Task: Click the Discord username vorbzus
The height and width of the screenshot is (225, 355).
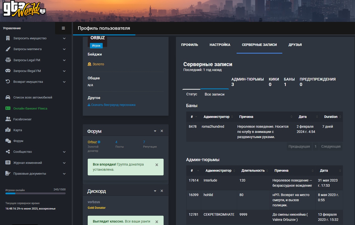Action: pyautogui.click(x=94, y=202)
